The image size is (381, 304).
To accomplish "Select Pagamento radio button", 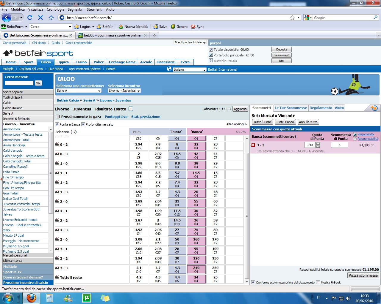I will [x=355, y=135].
